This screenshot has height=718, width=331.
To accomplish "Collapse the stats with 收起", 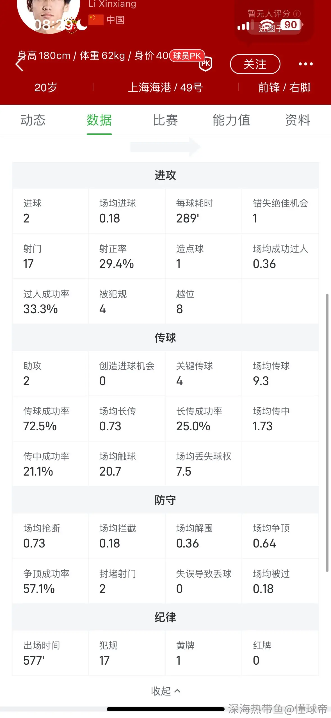I will pos(165,691).
